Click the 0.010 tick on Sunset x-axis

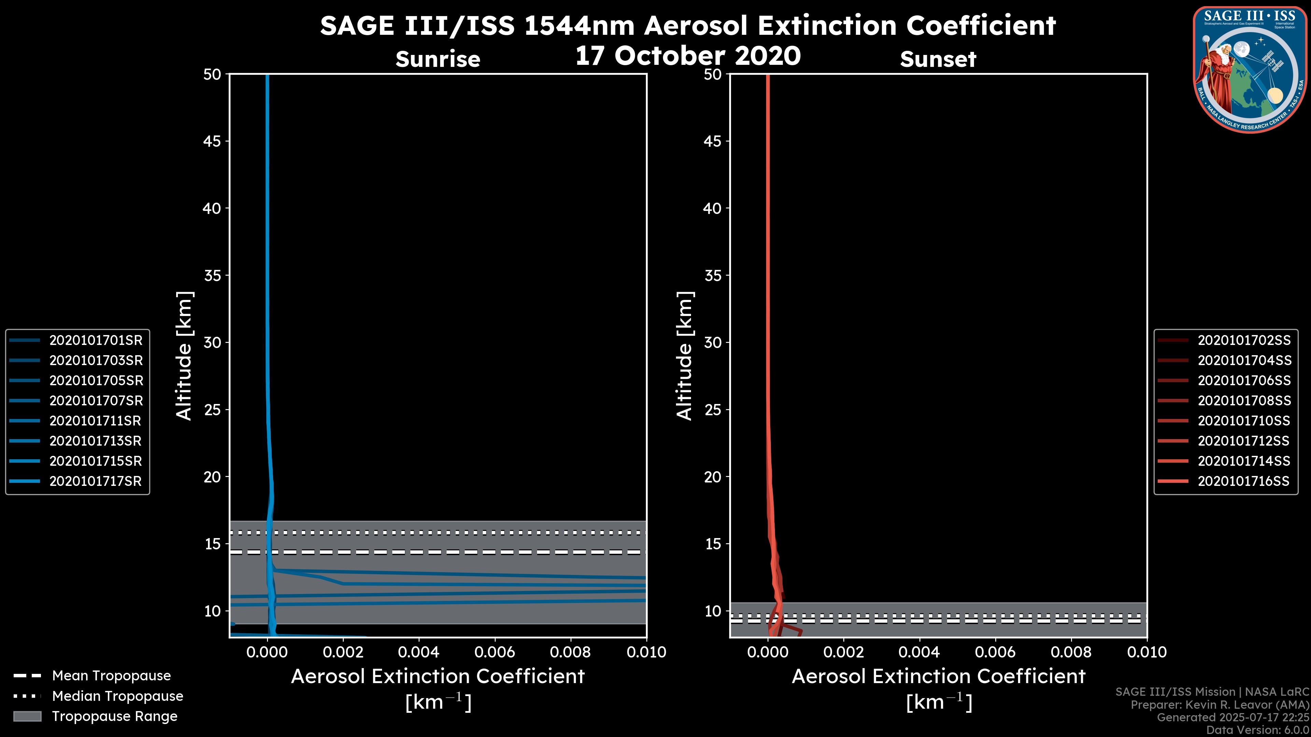pyautogui.click(x=1147, y=652)
